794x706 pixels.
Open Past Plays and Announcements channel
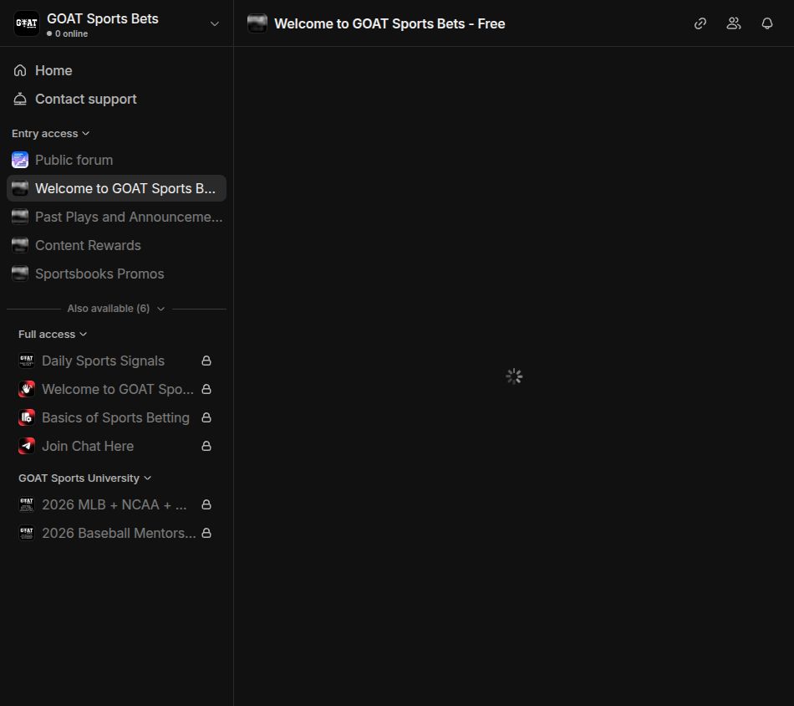point(116,217)
